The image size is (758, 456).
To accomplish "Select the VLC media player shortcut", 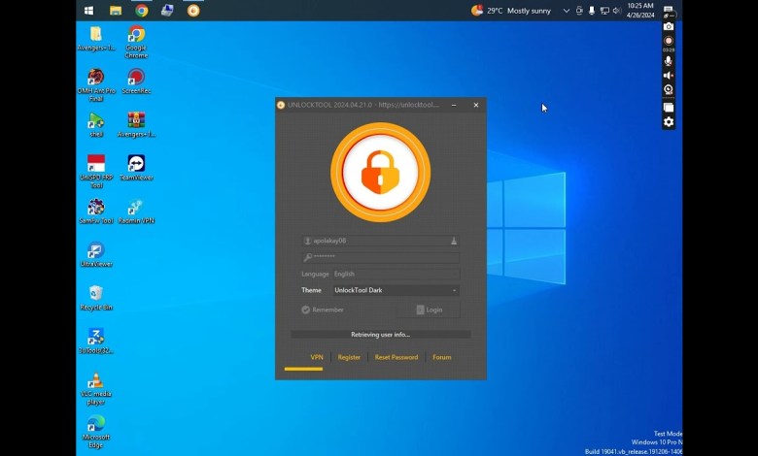I will coord(96,388).
